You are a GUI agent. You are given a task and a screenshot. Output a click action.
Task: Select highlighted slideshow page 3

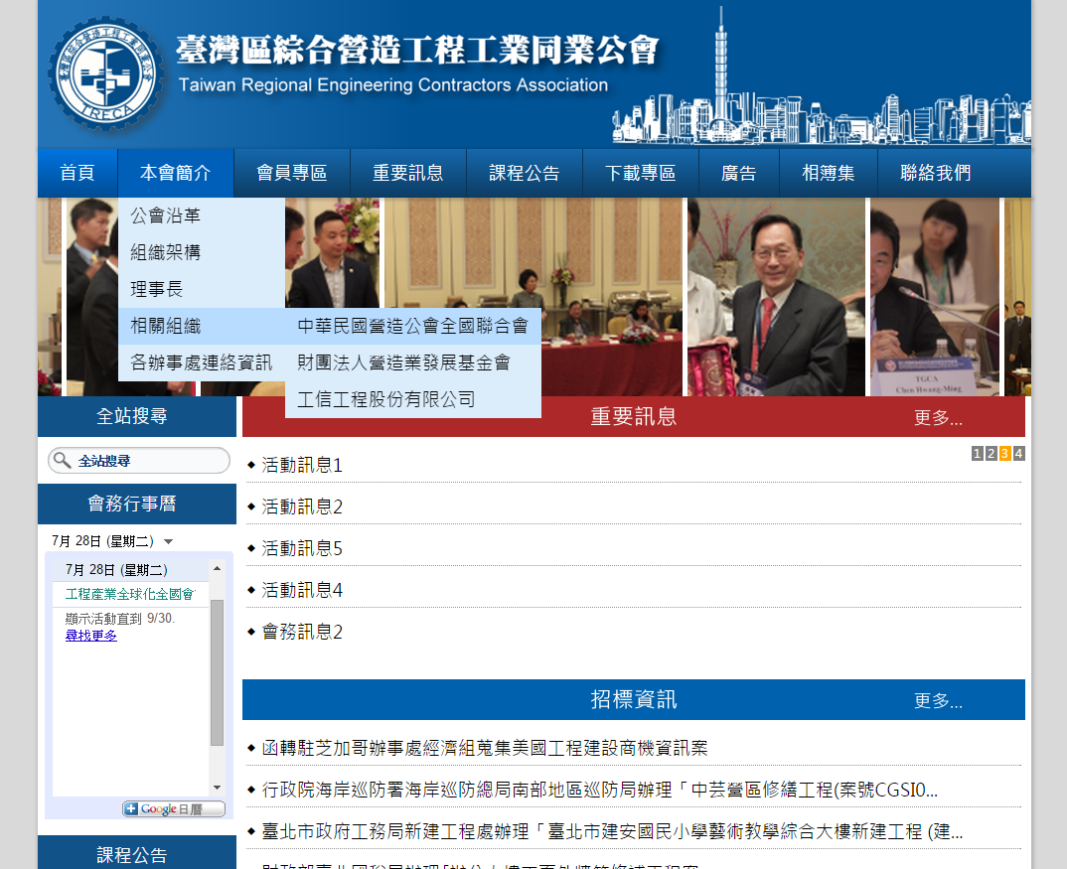[x=1005, y=454]
